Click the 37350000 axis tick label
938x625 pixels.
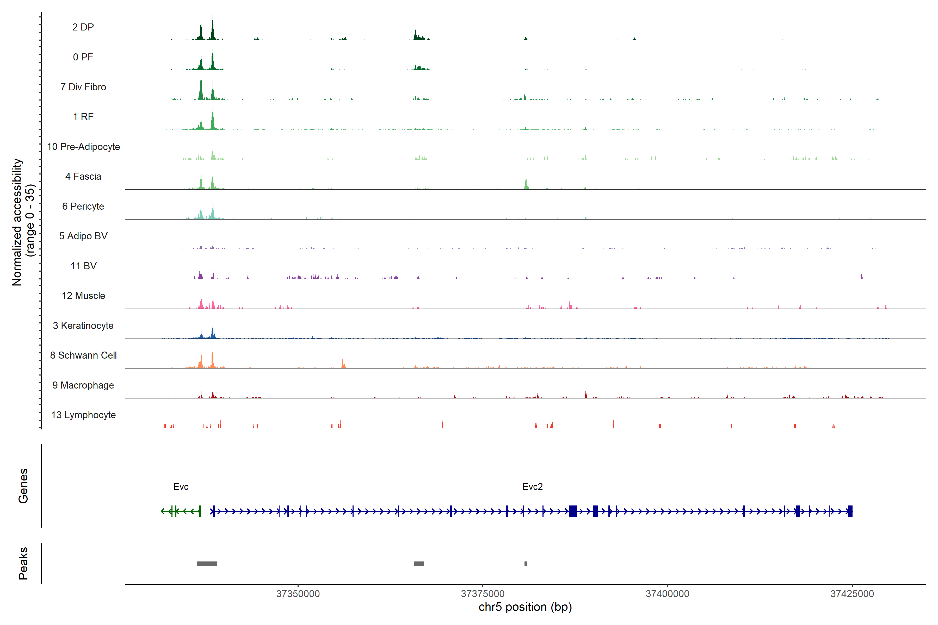coord(298,594)
